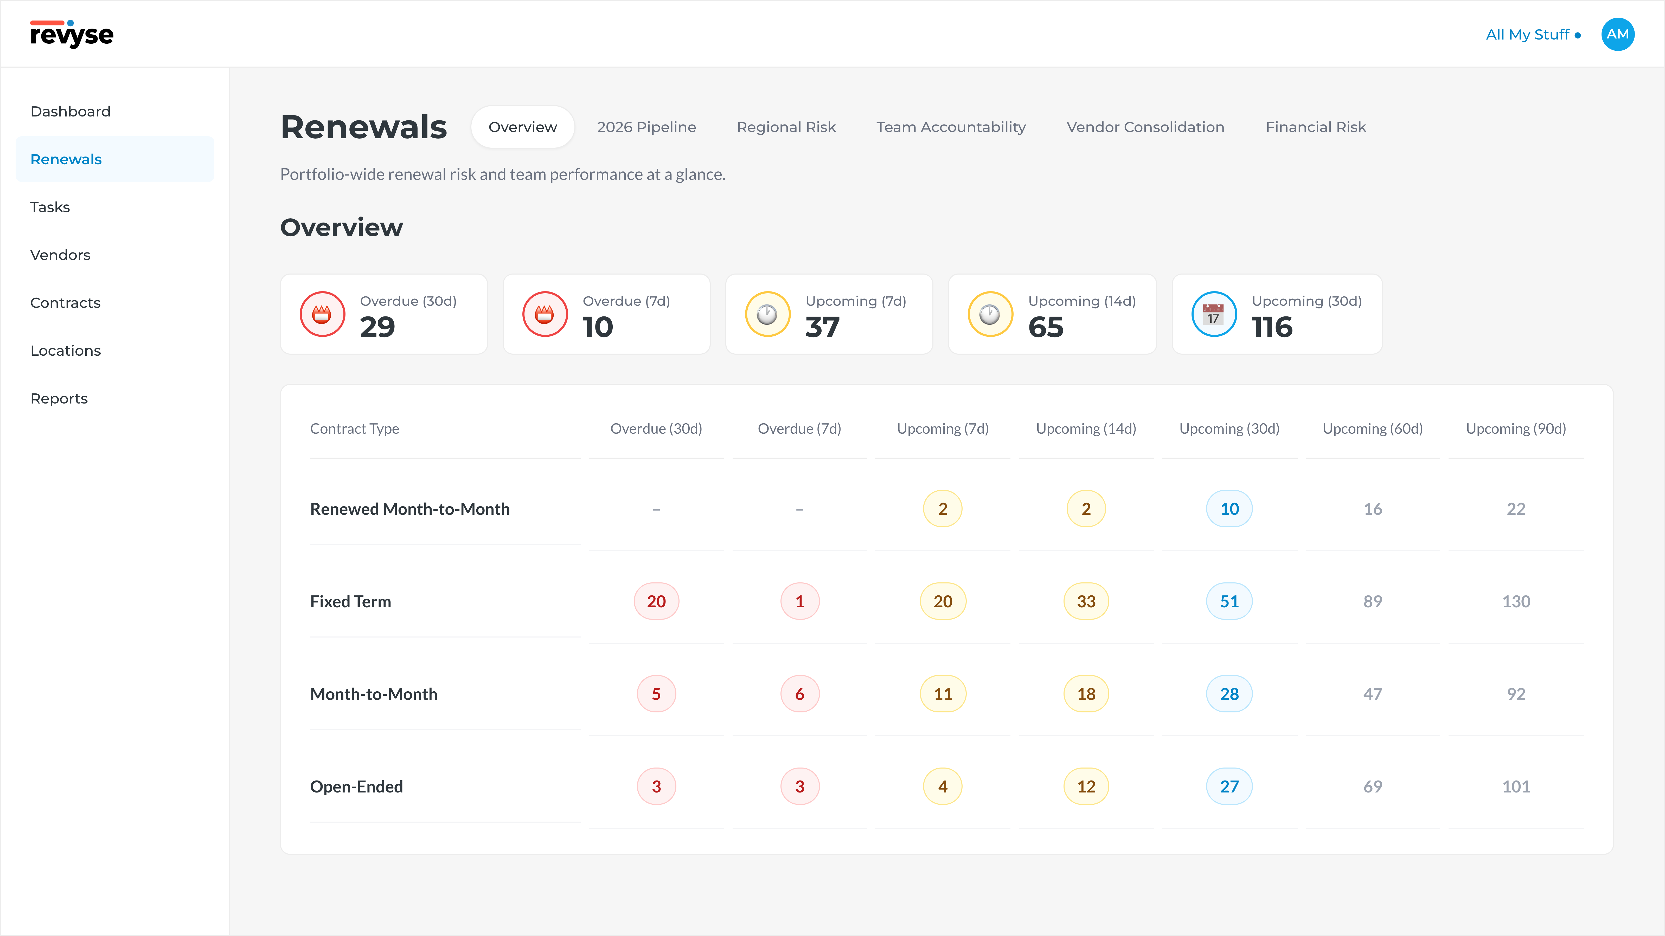Click the Overdue (7d) alarm icon

544,315
